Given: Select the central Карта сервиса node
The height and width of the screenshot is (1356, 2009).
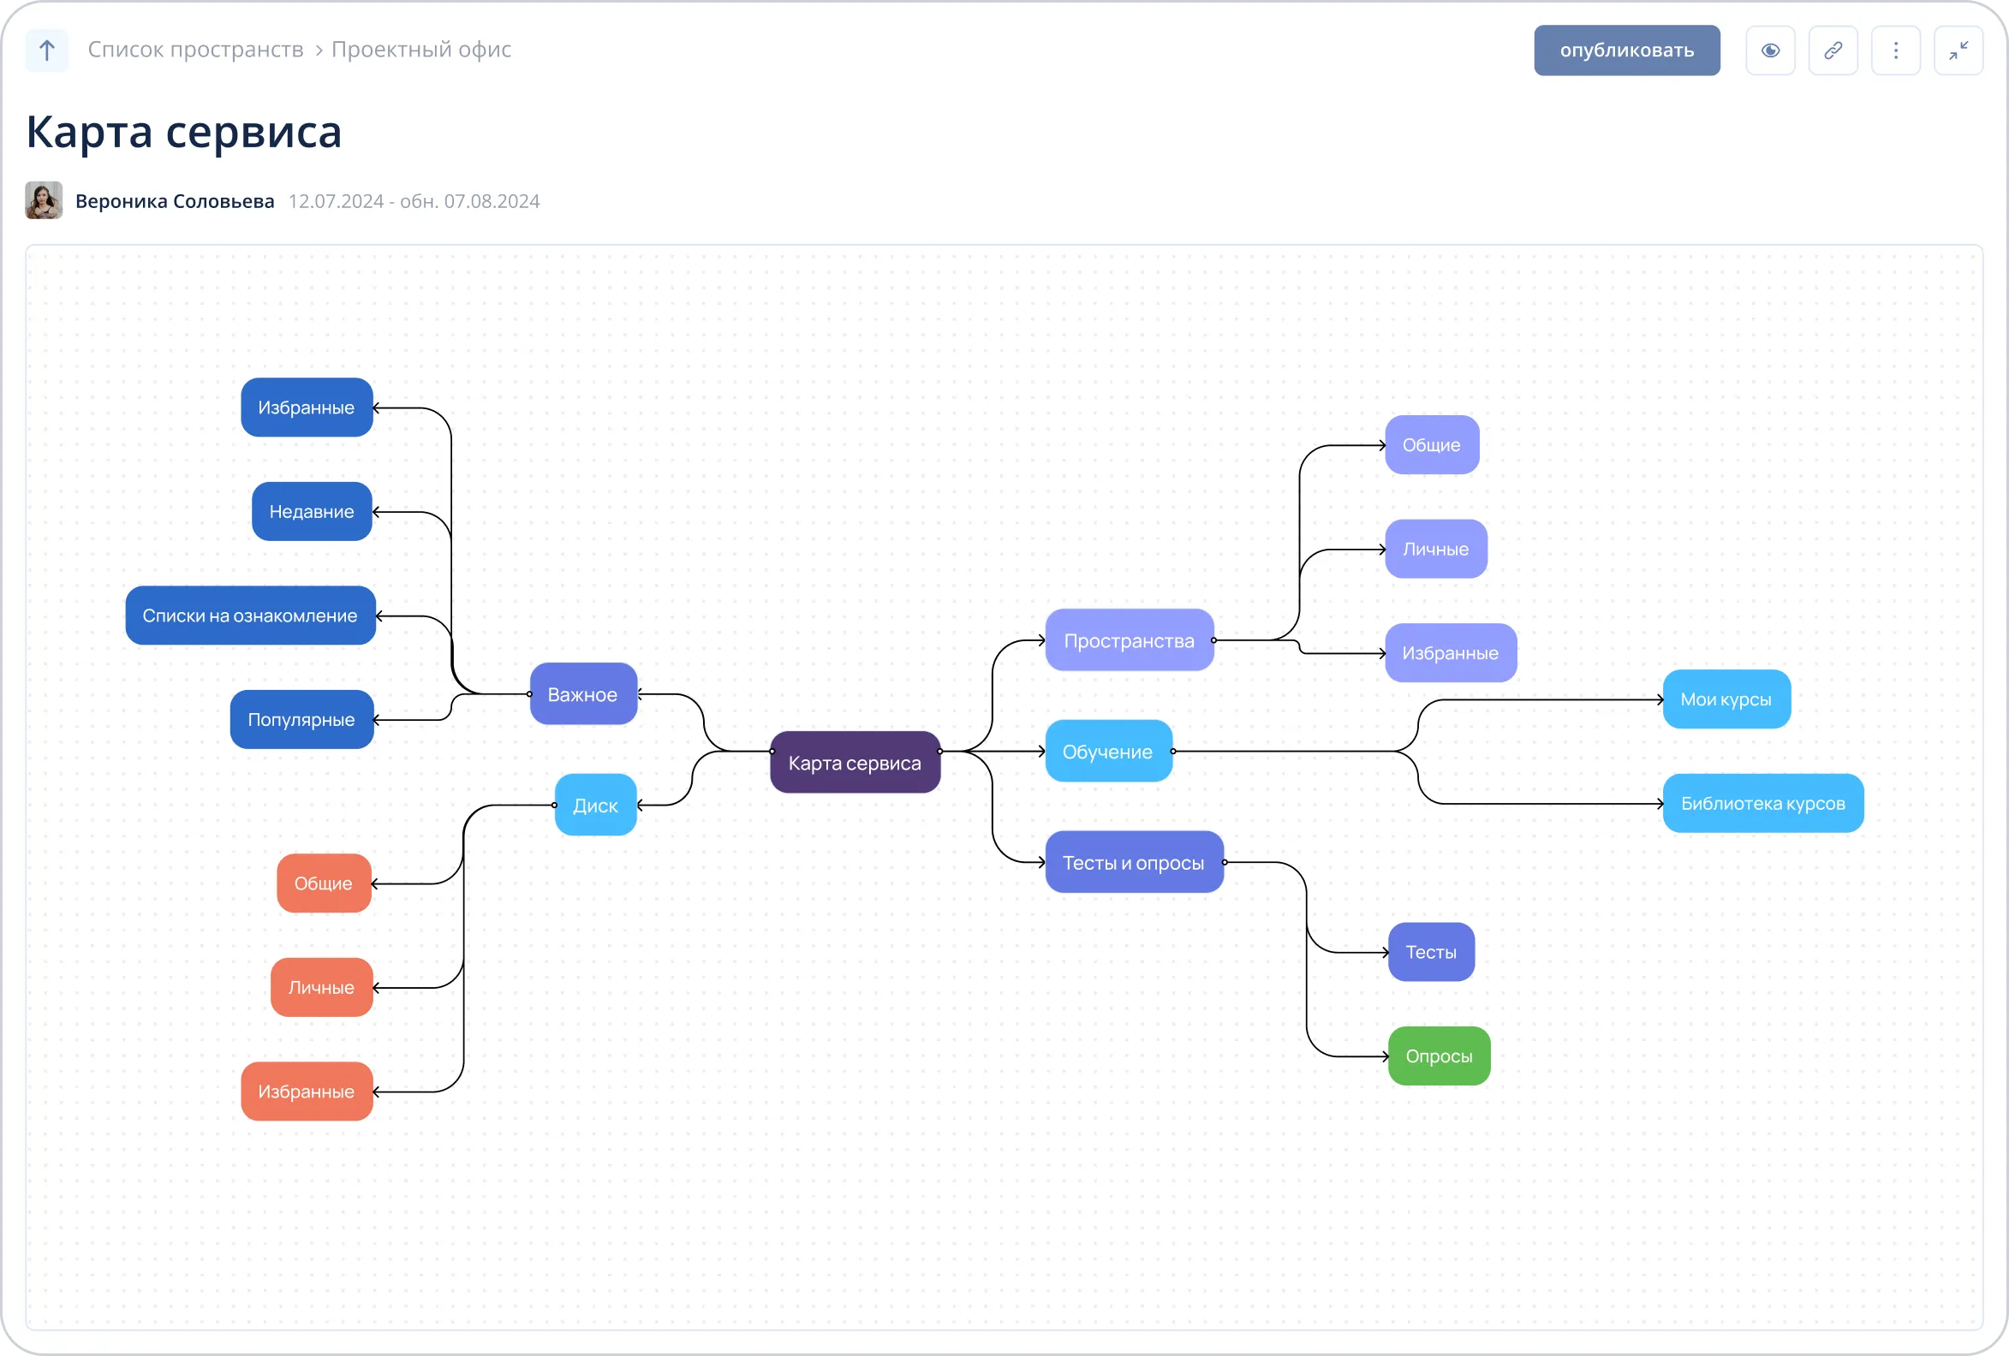Looking at the screenshot, I should (854, 762).
